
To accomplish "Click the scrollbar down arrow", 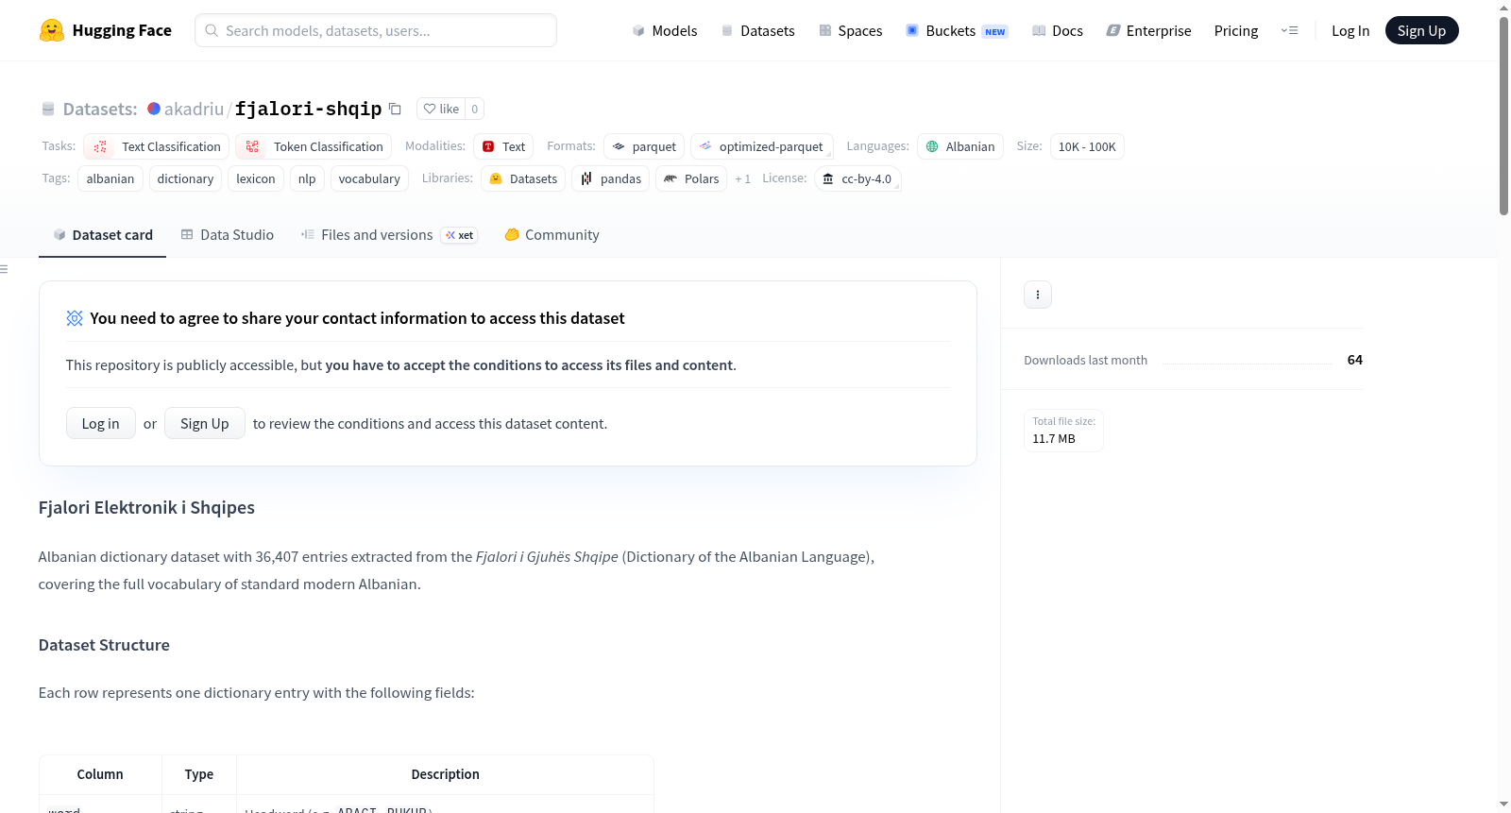I will tap(1503, 805).
